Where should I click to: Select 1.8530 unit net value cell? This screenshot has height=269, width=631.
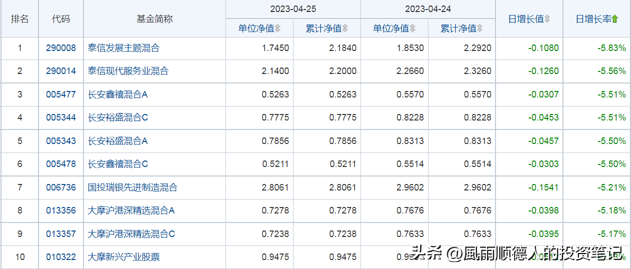point(410,48)
